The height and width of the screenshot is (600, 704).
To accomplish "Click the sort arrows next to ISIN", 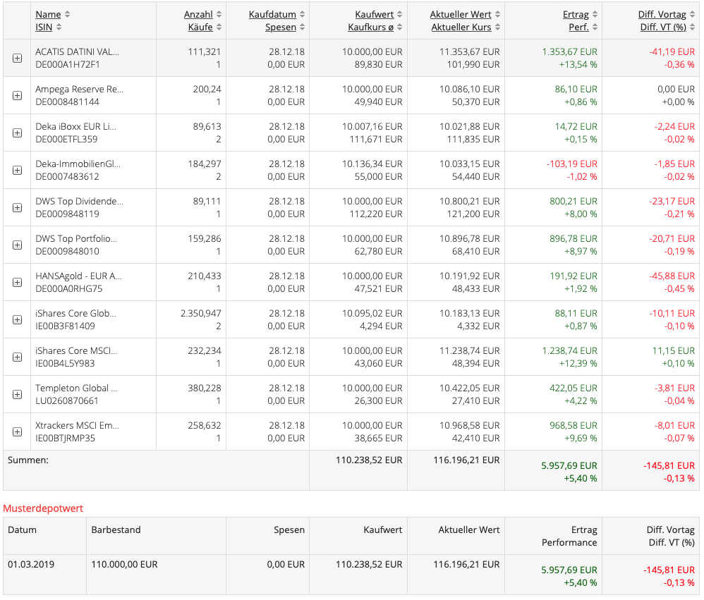I will point(59,27).
